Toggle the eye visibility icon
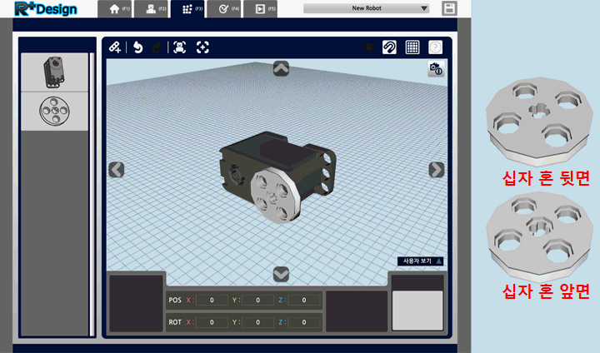The image size is (600, 353). coord(367,47)
